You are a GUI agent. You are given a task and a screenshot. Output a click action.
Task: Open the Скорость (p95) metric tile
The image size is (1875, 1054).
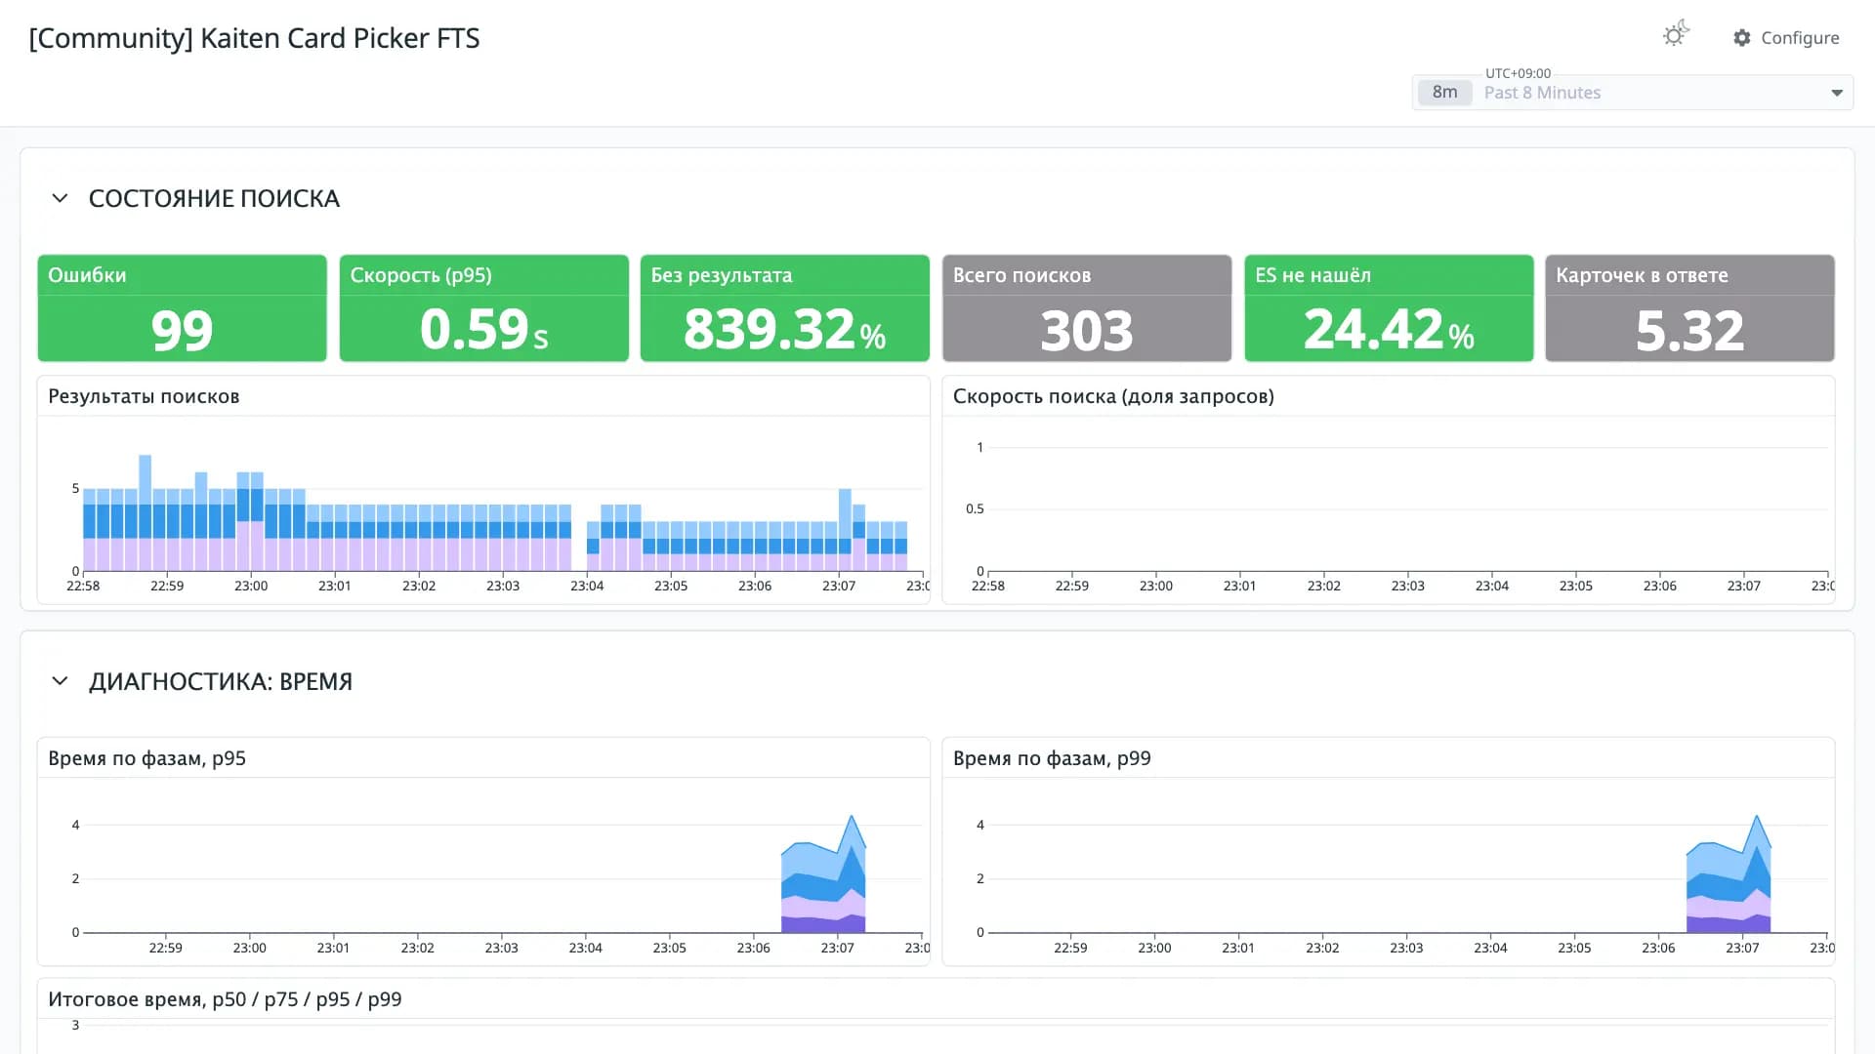tap(484, 308)
